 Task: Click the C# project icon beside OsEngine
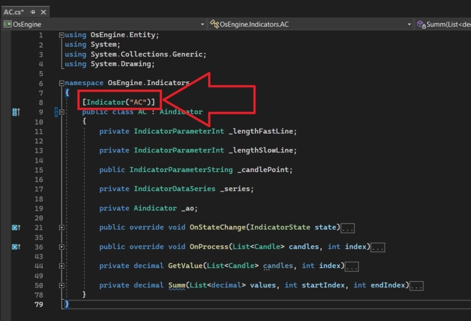7,24
